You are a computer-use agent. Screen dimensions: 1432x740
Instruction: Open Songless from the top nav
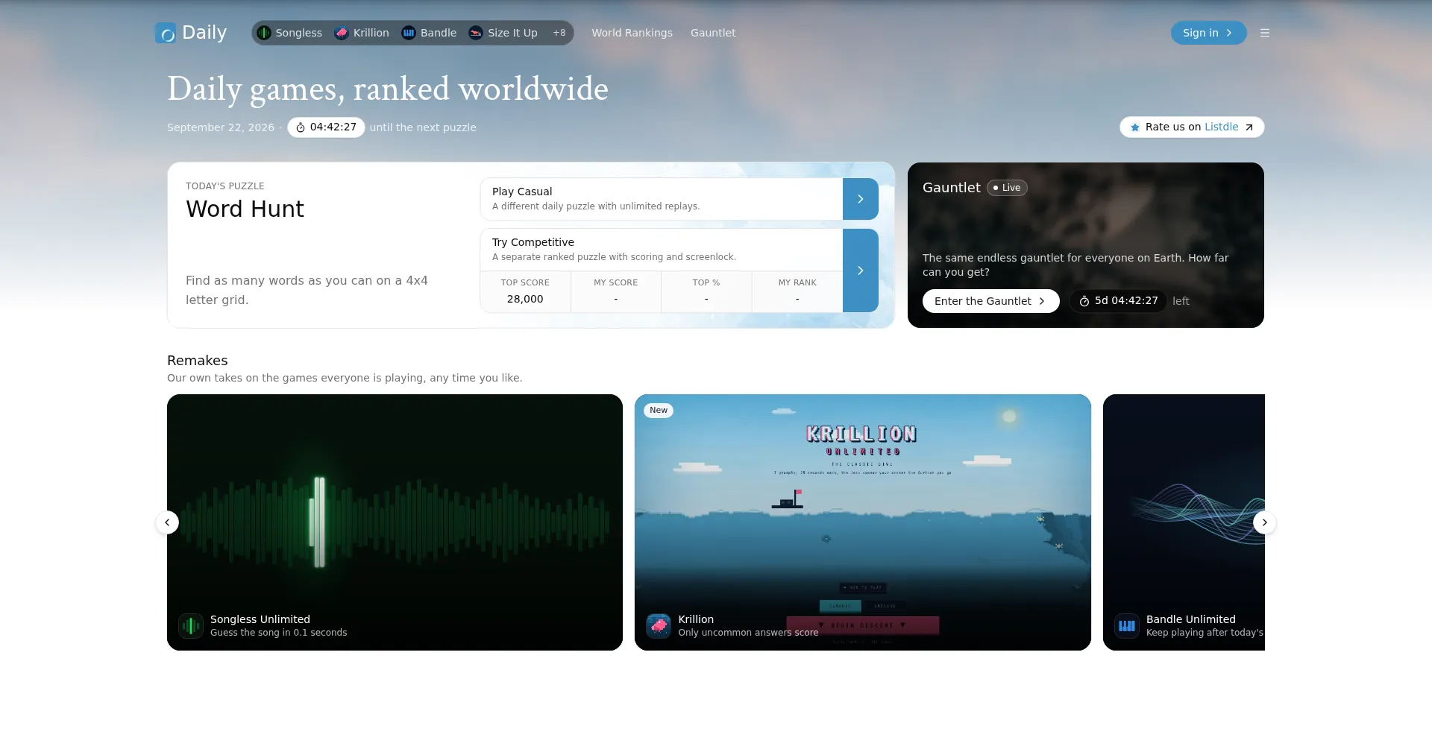[x=289, y=33]
